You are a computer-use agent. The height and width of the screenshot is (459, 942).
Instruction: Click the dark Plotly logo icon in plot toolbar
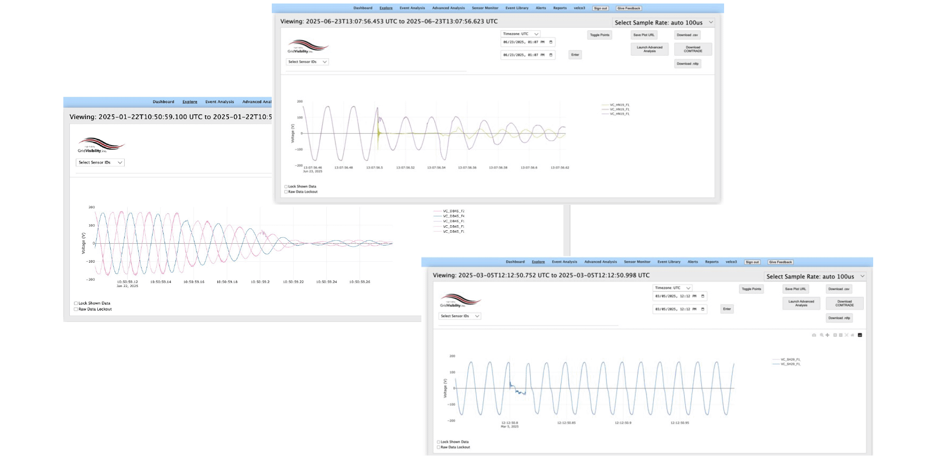[860, 335]
